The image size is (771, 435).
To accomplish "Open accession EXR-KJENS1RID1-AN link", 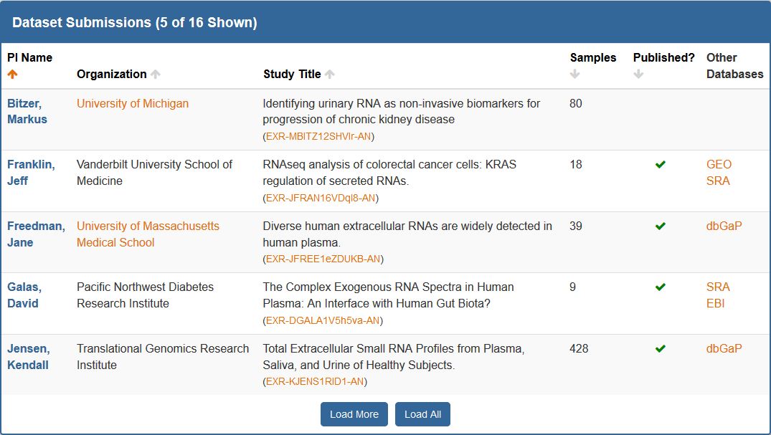I will coord(315,381).
